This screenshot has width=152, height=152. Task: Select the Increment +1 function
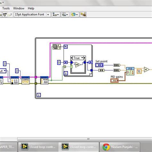point(78,65)
